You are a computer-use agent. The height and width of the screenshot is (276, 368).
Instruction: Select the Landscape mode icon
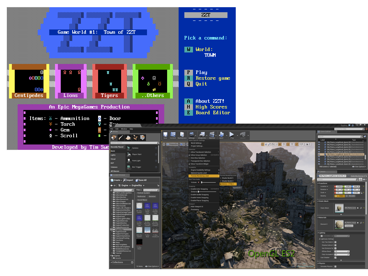(x=128, y=137)
